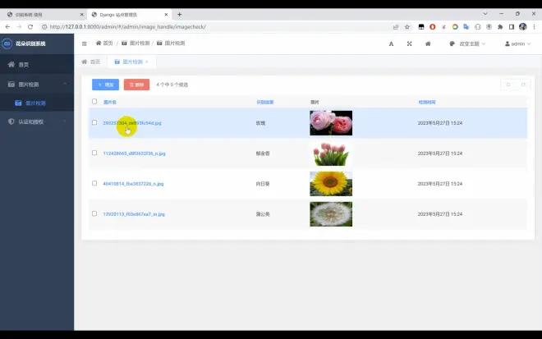Toggle the sidebar hamburger menu icon
Screen dimensions: 542x339
tap(85, 44)
